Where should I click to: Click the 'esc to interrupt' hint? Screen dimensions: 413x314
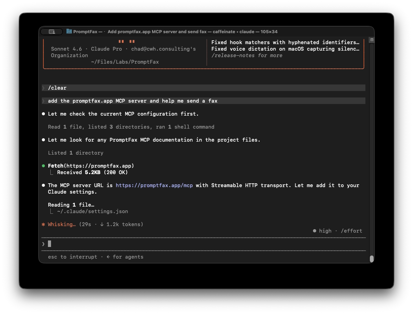point(73,257)
